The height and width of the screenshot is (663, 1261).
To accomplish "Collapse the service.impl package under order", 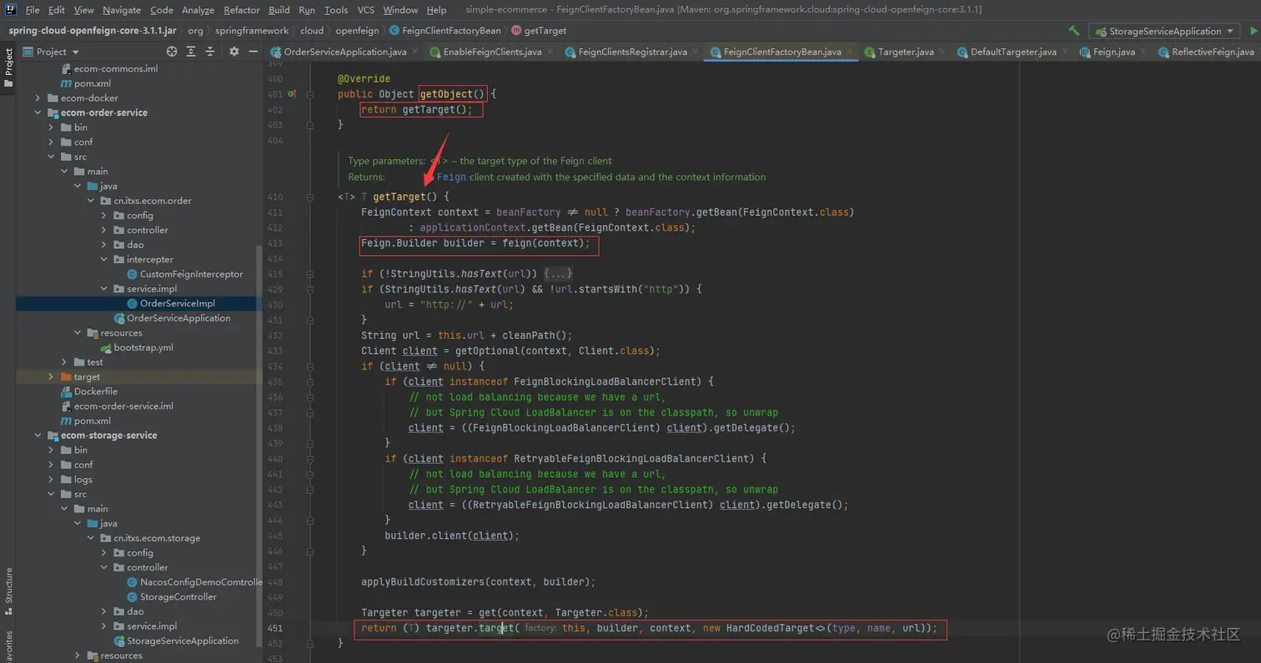I will [x=104, y=289].
